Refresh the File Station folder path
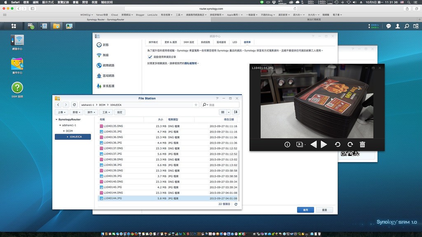Viewport: 422px width, 237px height. [x=74, y=105]
